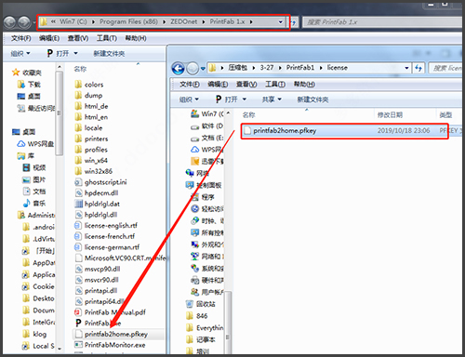Screen dimensions: 465x357
Task: Click 新建文件夹 in PrintFab 1.x window
Action: coord(109,54)
